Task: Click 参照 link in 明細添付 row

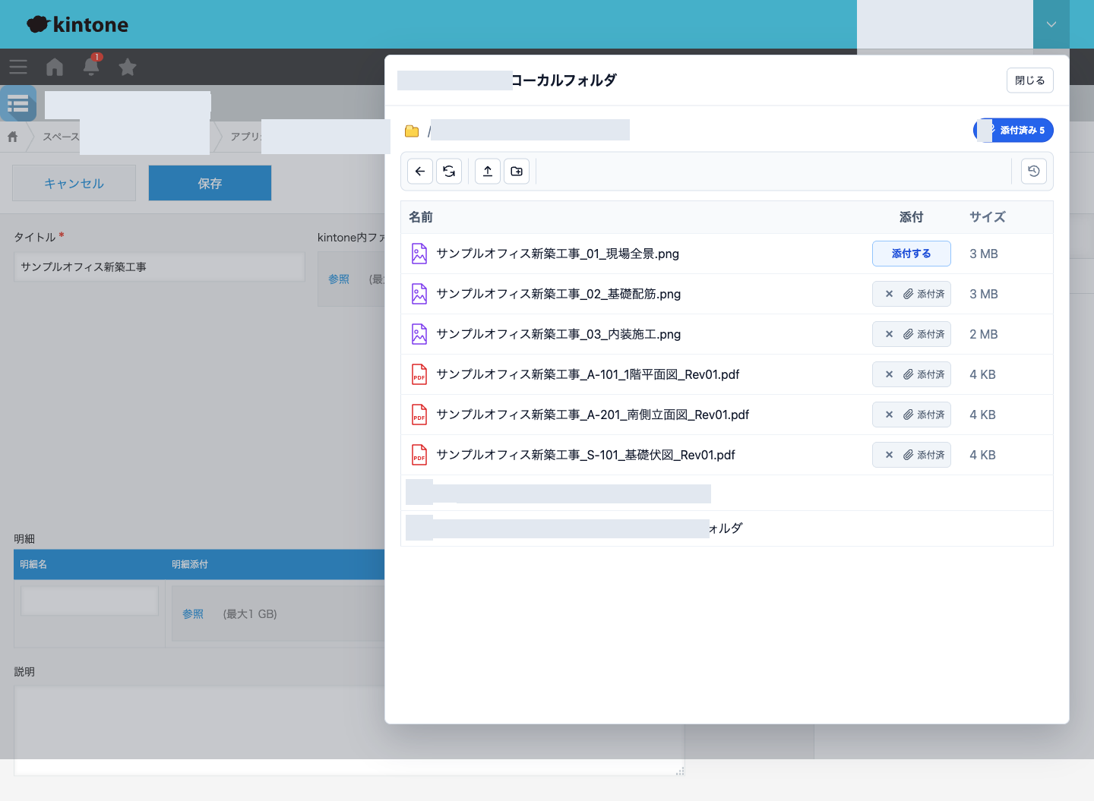Action: tap(193, 614)
